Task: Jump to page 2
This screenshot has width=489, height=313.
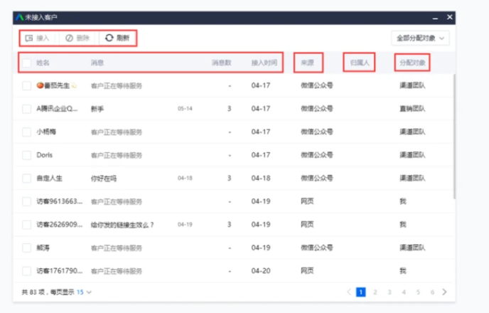Action: pyautogui.click(x=375, y=292)
